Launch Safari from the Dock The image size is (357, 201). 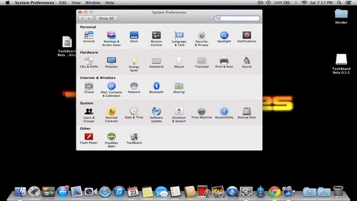(105, 192)
